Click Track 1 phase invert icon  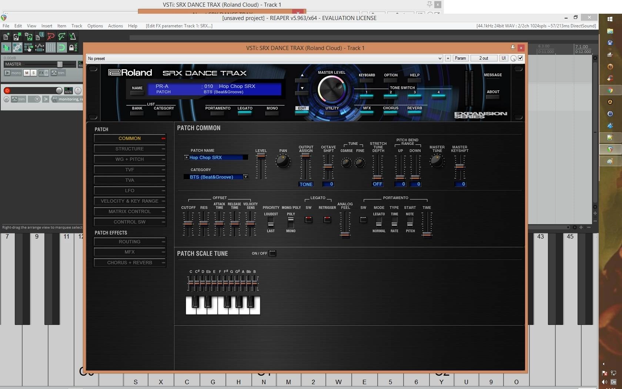pyautogui.click(x=6, y=99)
